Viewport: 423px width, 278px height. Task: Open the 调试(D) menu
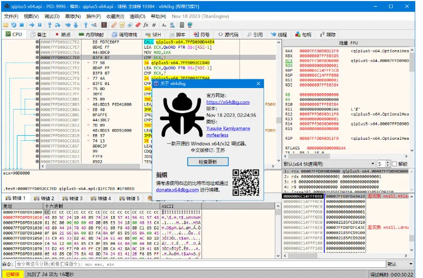point(52,16)
